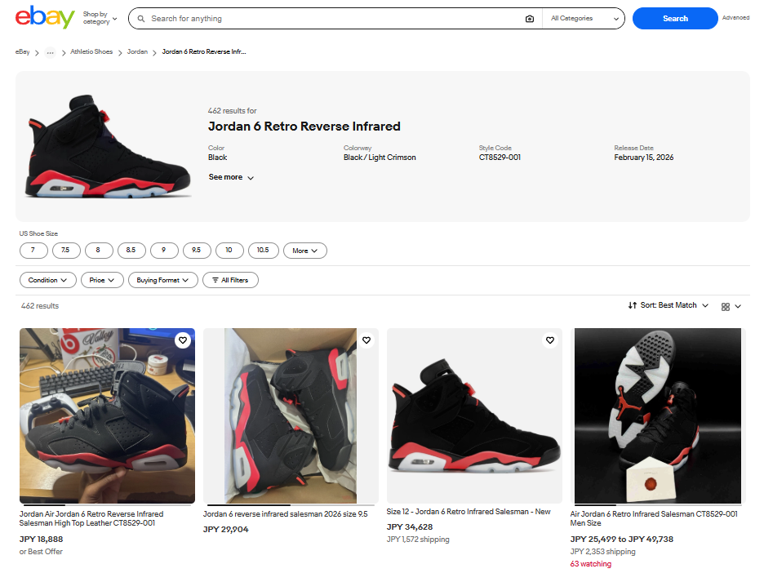764x573 pixels.
Task: Go to eBay breadcrumb link
Action: [x=22, y=51]
